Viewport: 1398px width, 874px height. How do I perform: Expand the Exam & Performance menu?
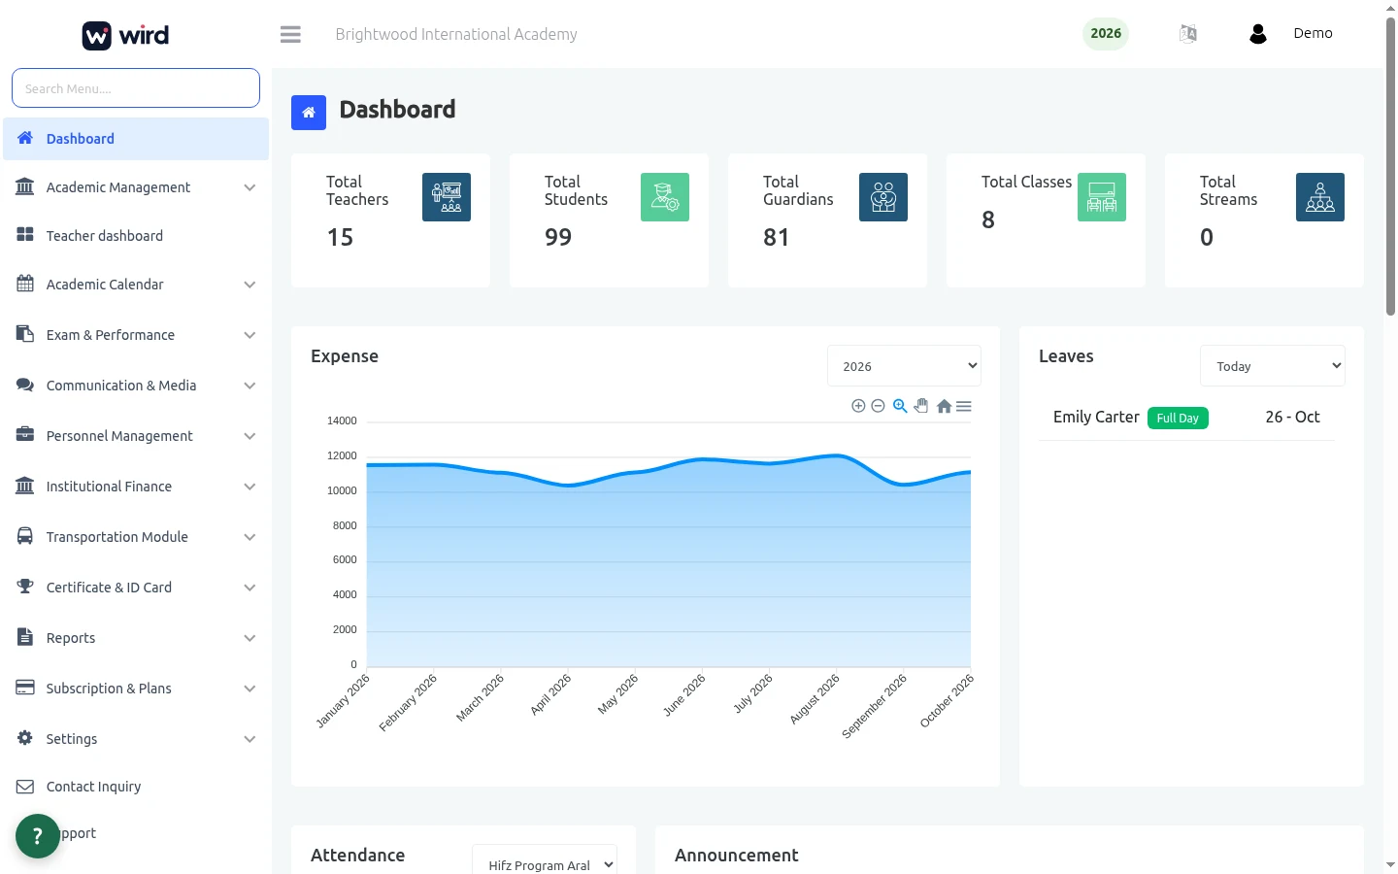pos(136,335)
